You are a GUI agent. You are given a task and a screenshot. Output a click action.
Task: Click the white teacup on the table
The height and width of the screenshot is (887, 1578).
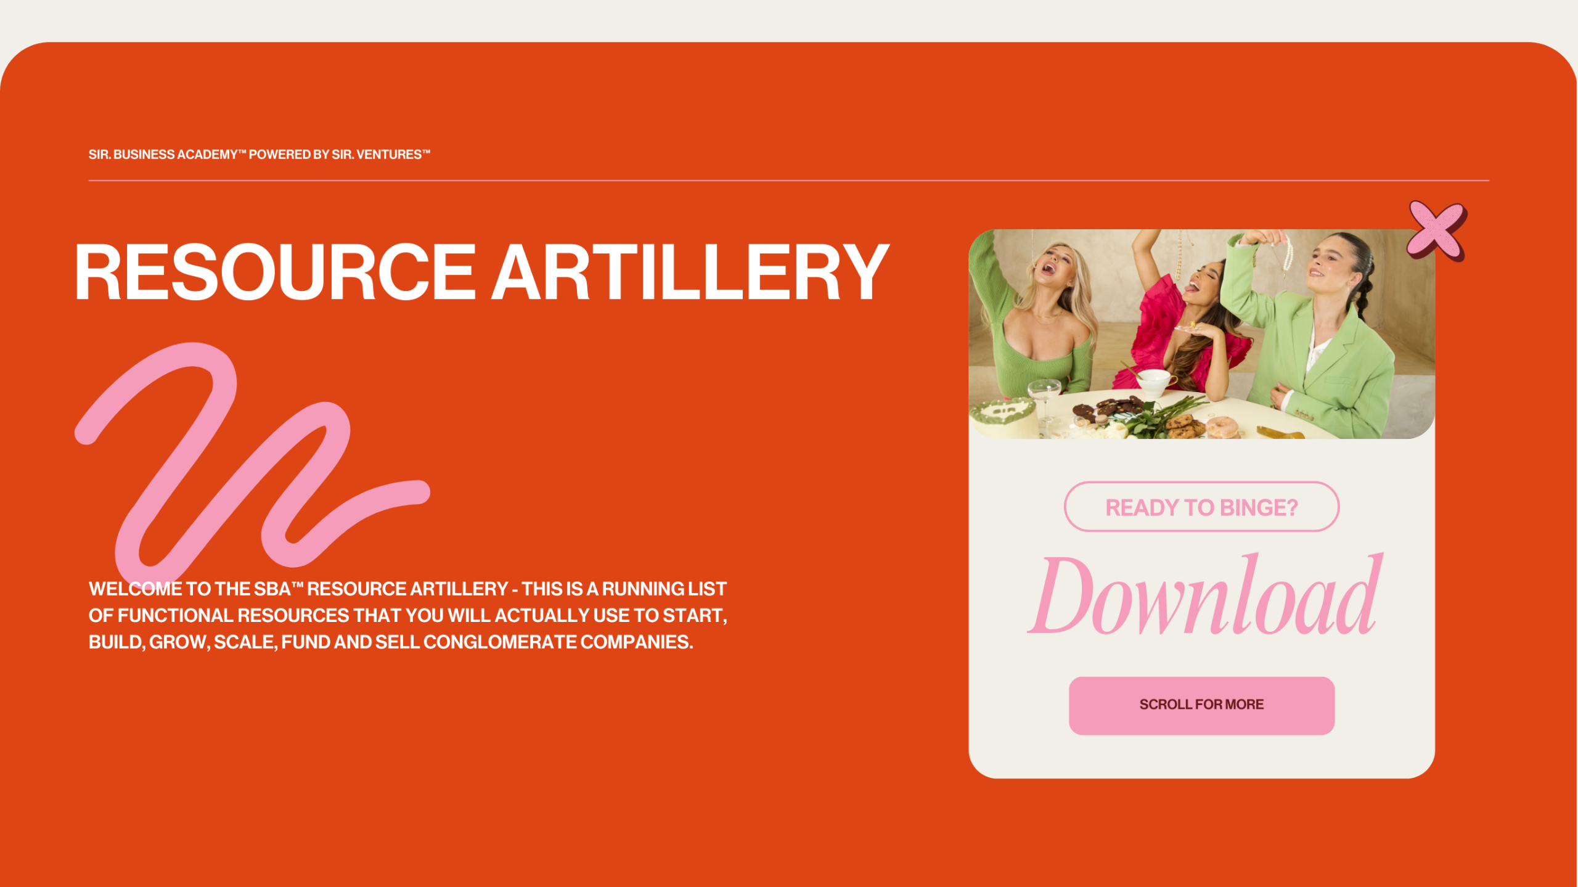[1153, 381]
